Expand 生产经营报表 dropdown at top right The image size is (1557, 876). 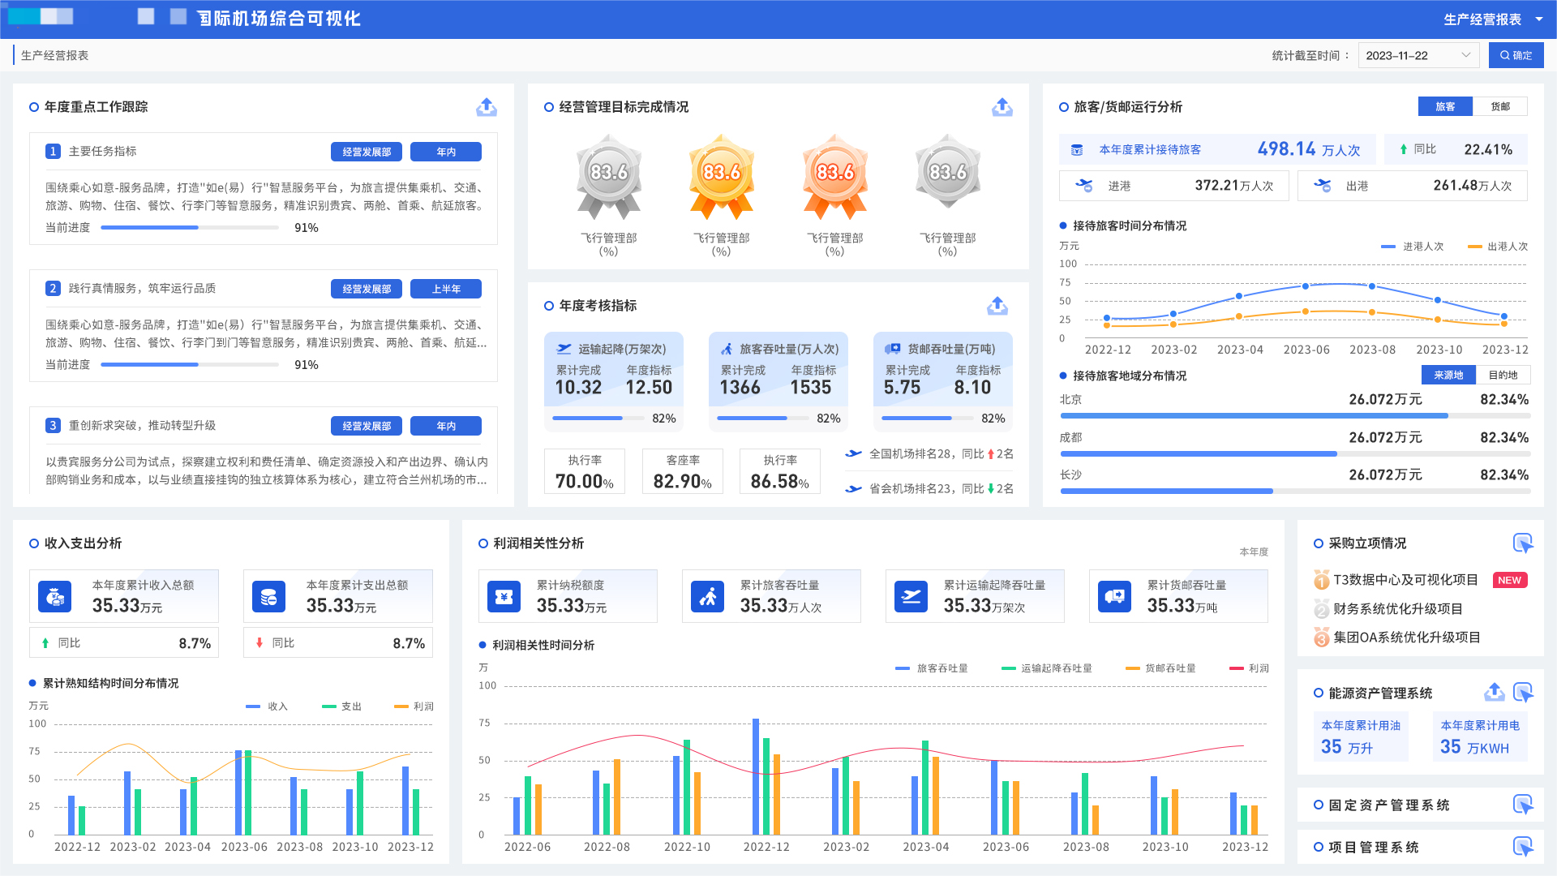[1492, 19]
